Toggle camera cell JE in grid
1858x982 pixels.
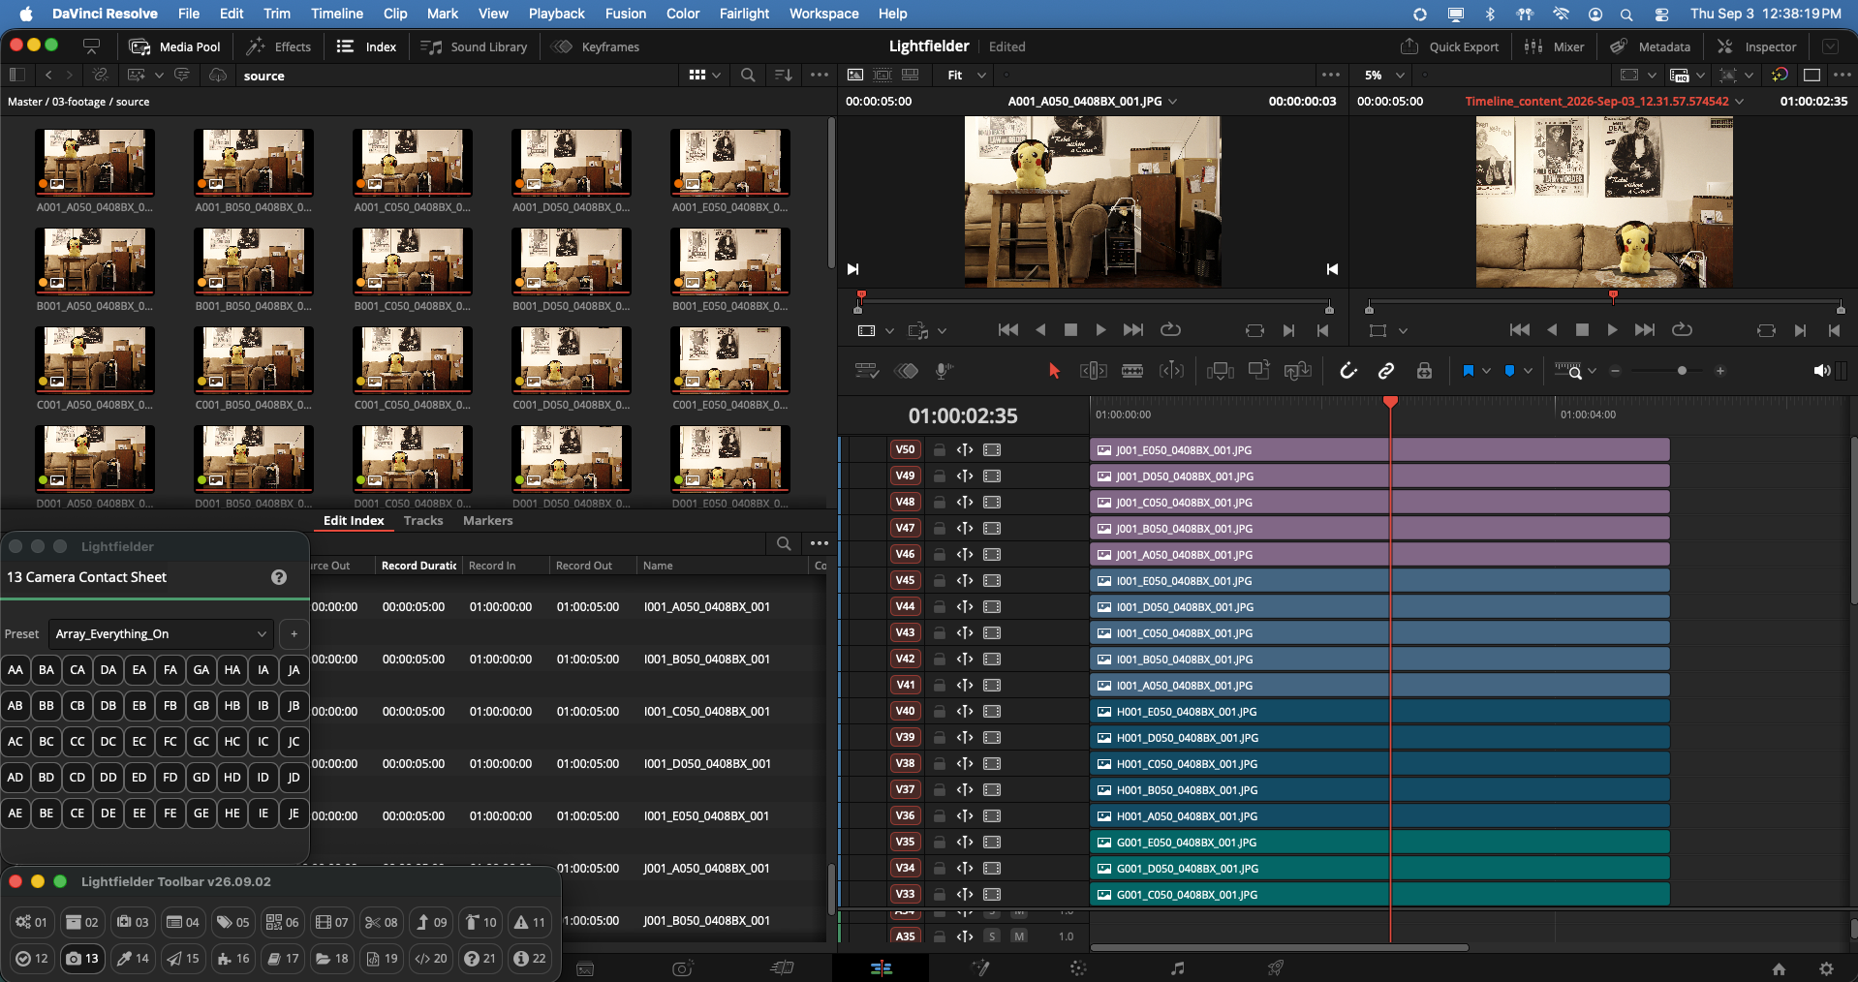tap(294, 813)
